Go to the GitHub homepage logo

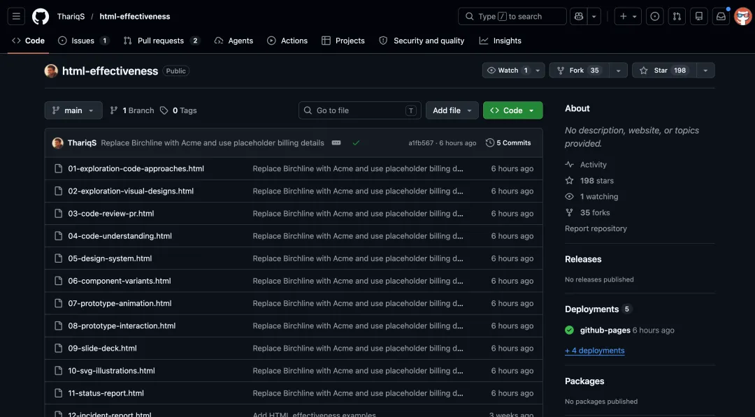(41, 16)
